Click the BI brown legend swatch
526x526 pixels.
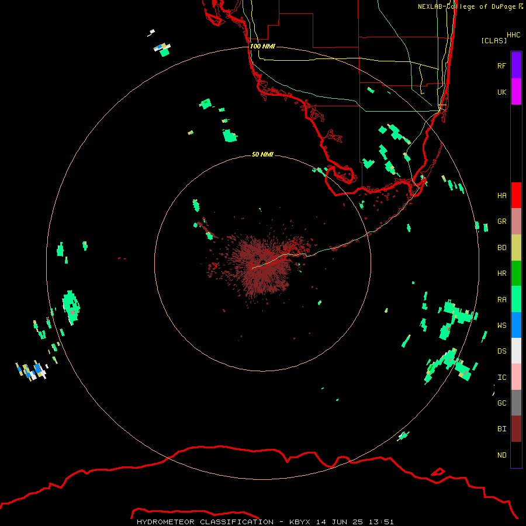(x=516, y=429)
